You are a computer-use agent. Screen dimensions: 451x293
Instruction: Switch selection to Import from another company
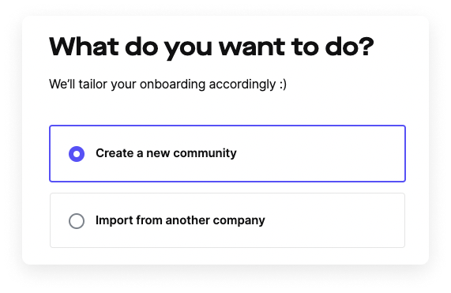coord(77,221)
